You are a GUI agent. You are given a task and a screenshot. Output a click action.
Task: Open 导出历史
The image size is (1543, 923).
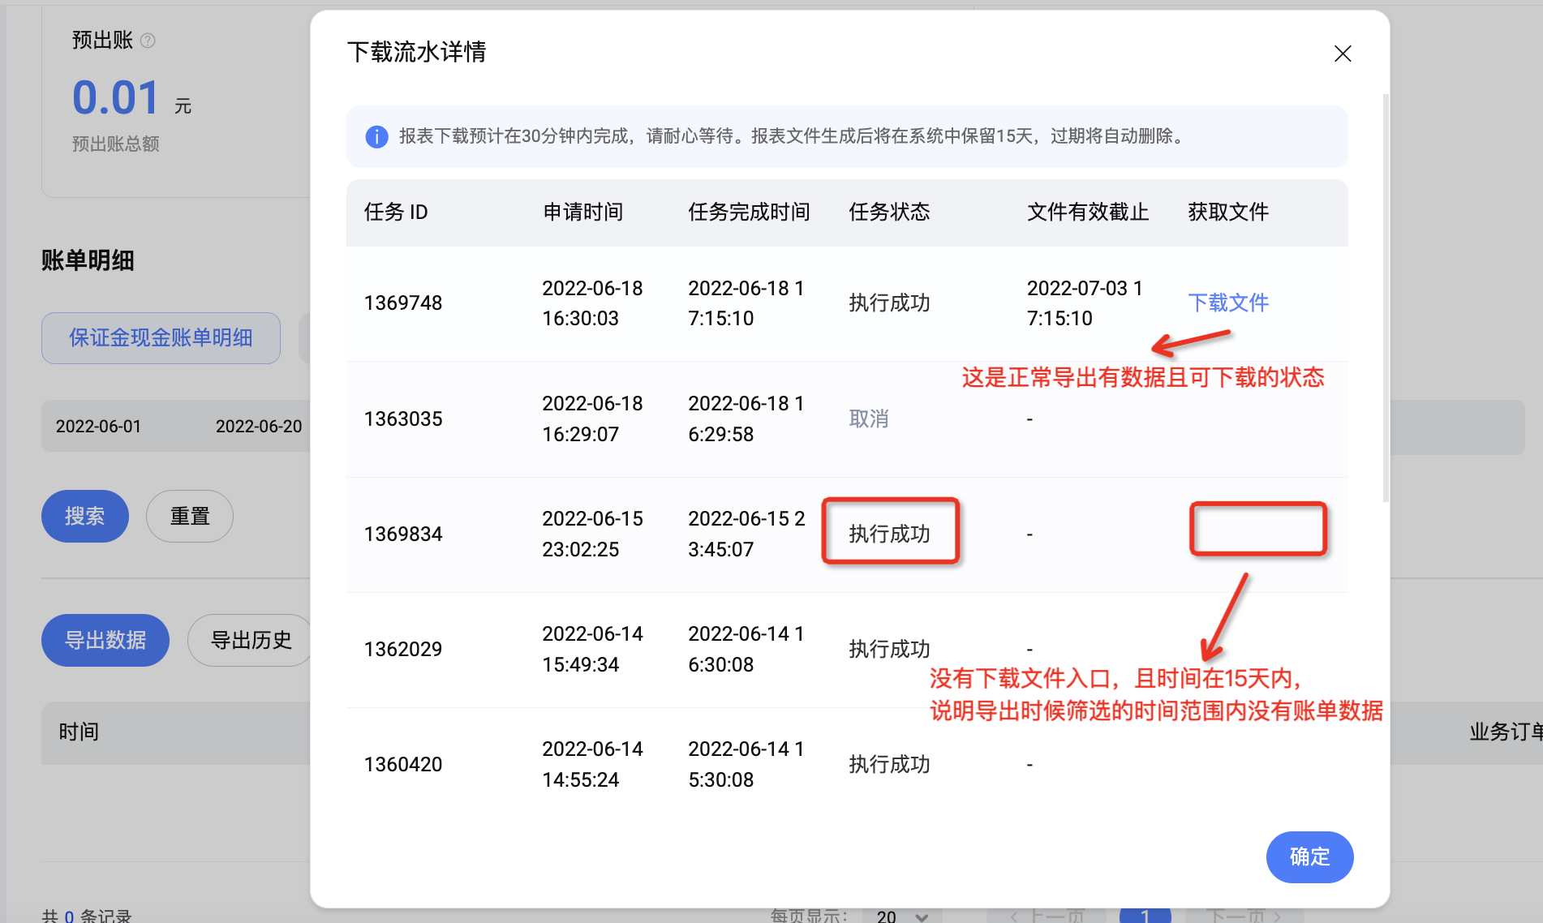point(251,640)
